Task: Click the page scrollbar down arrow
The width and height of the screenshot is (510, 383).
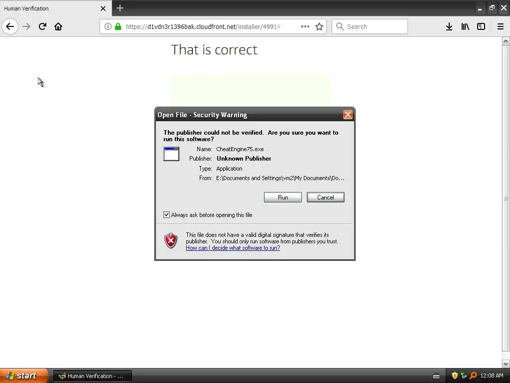Action: pyautogui.click(x=506, y=364)
